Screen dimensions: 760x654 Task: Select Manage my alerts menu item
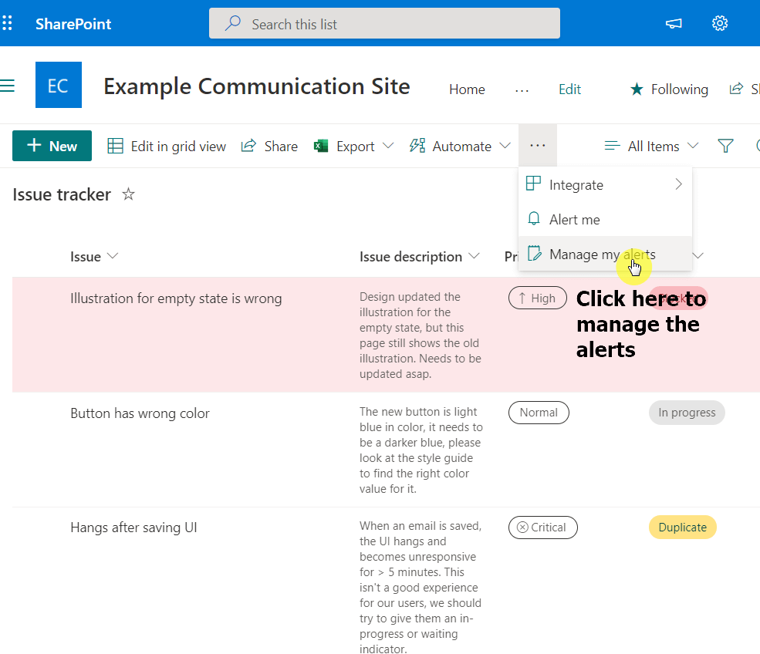(605, 254)
